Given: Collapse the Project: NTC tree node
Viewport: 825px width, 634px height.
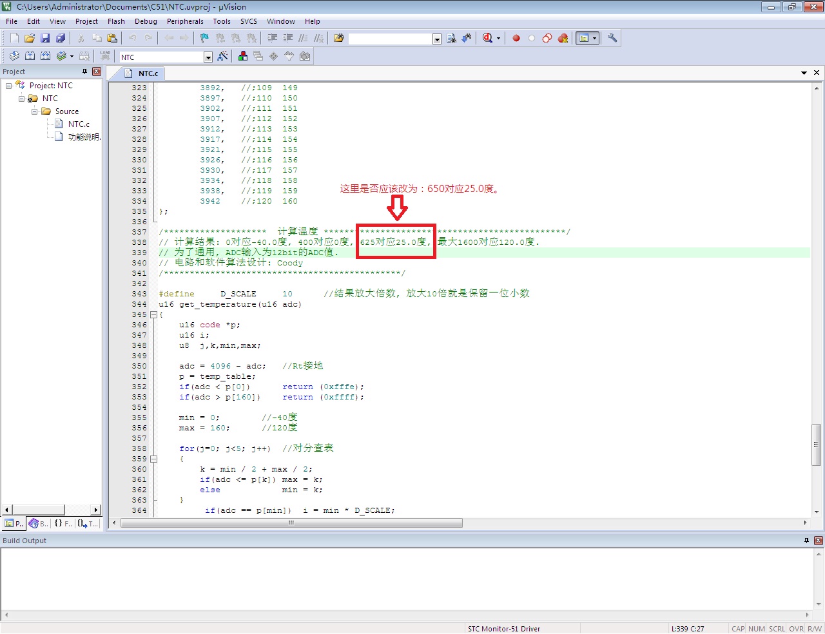Looking at the screenshot, I should (9, 86).
